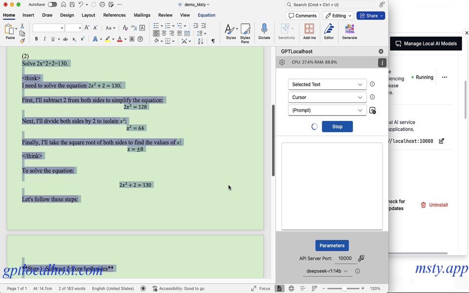469x293 pixels.
Task: Switch to Print Layout view
Action: tap(279, 288)
